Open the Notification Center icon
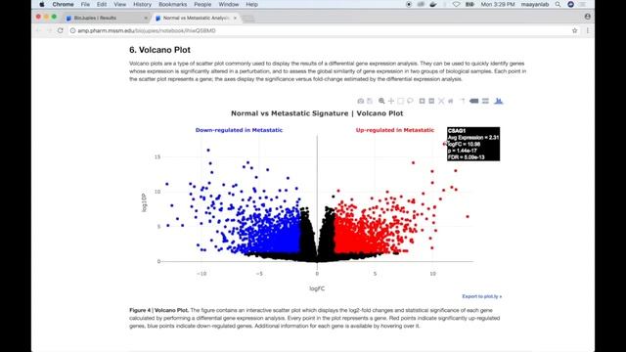 pyautogui.click(x=583, y=4)
